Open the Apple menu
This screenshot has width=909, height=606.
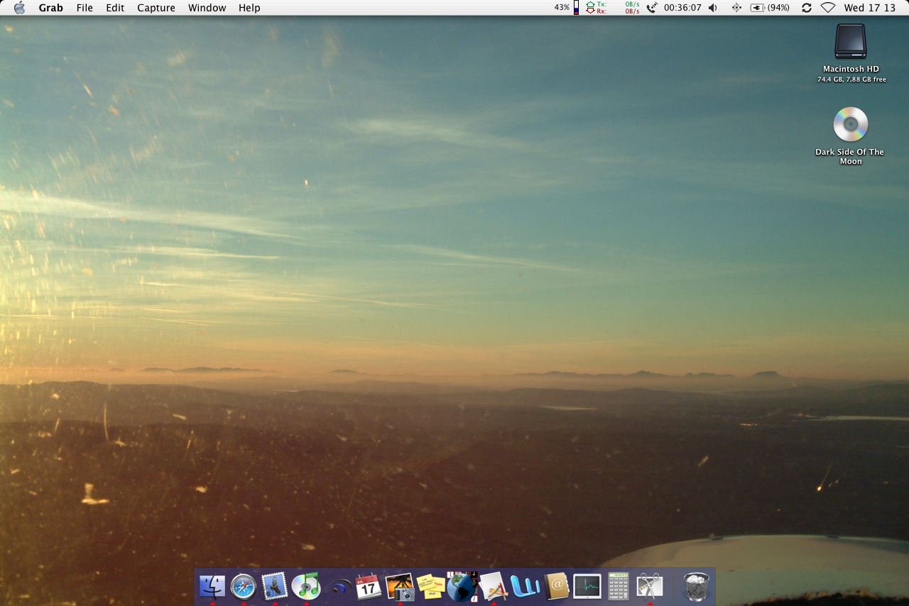pos(19,8)
